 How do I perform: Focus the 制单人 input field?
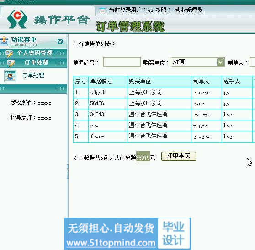(252, 62)
